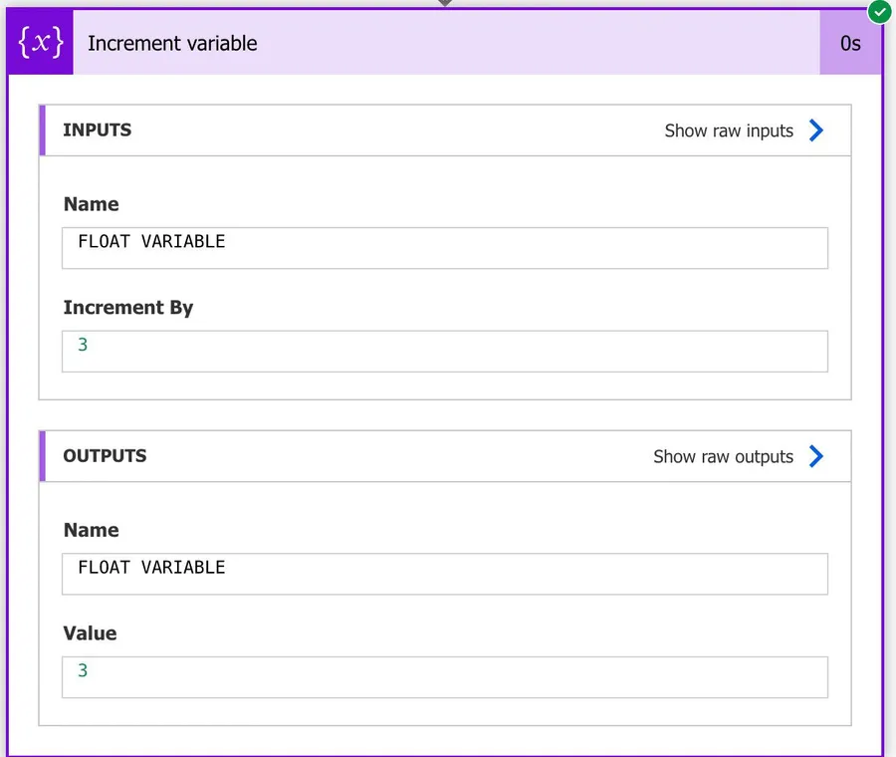Open the Show raw inputs link

click(x=729, y=130)
